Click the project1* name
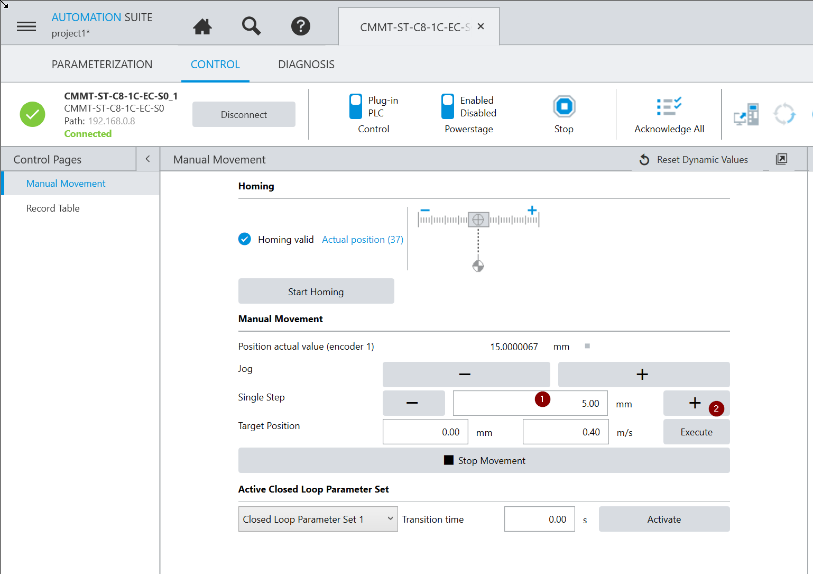This screenshot has width=813, height=574. pos(71,33)
